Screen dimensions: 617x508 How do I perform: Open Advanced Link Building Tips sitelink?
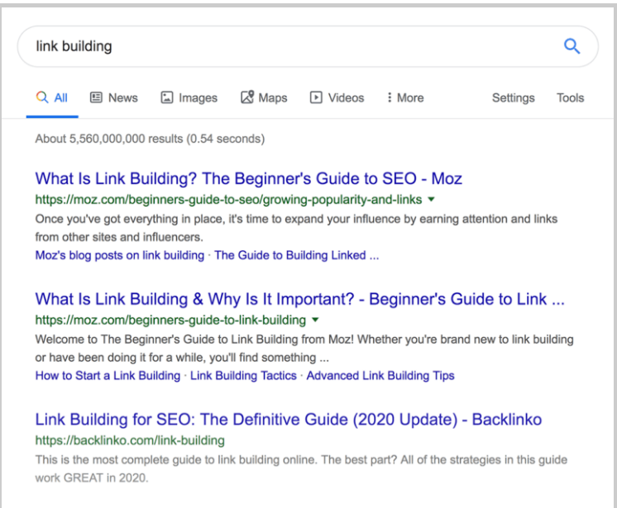[380, 376]
